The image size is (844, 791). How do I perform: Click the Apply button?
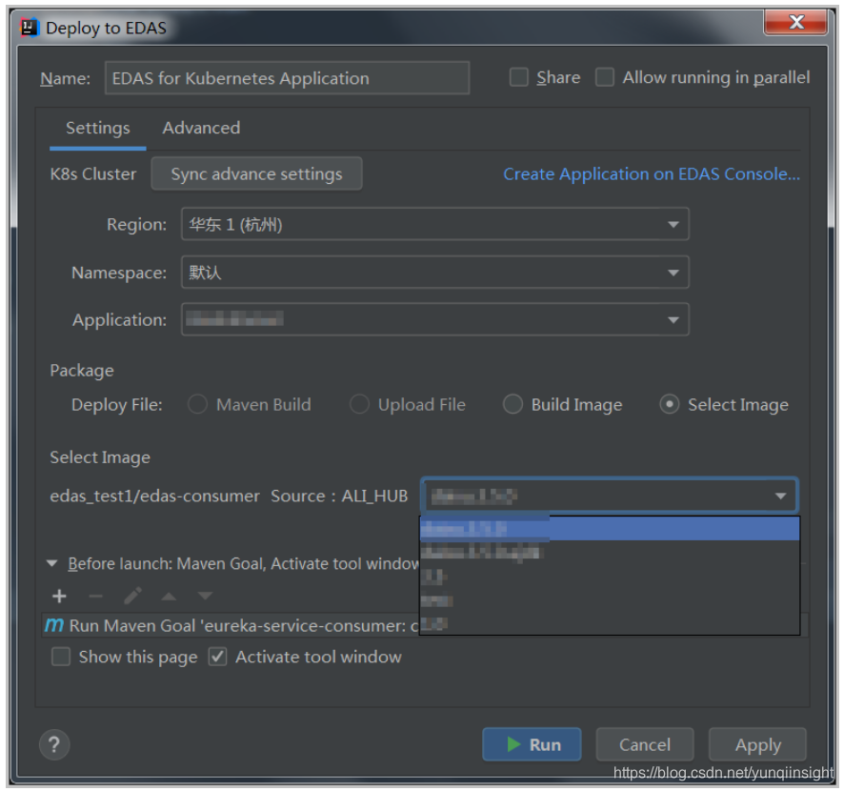point(758,744)
